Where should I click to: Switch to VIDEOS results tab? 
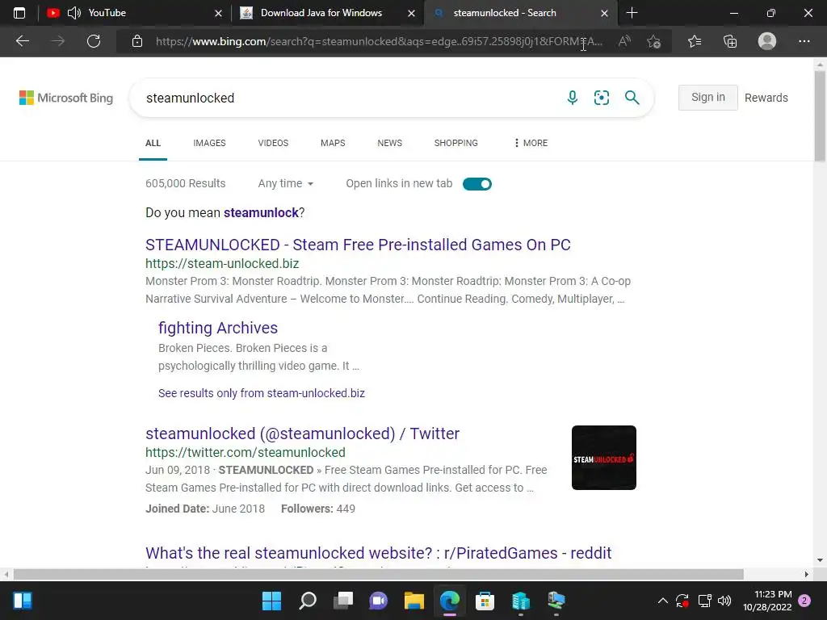click(x=273, y=143)
